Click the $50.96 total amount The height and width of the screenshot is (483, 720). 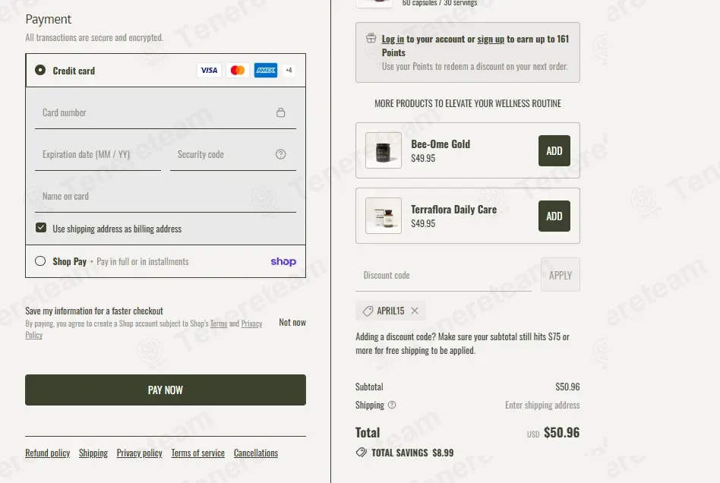561,432
